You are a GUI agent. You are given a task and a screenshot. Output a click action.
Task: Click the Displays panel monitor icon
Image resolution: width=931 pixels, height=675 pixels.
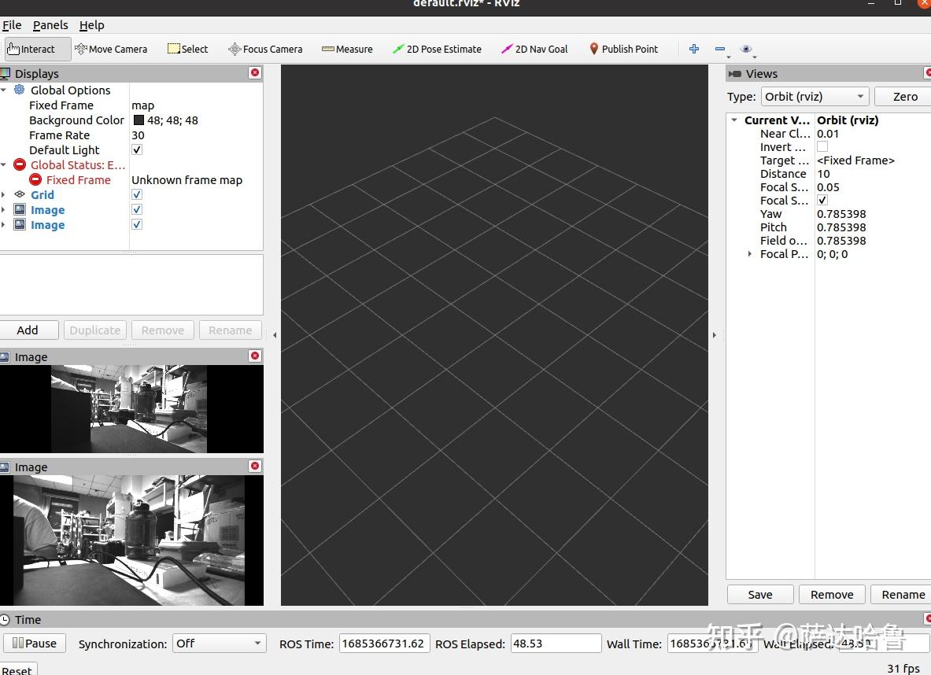[6, 73]
